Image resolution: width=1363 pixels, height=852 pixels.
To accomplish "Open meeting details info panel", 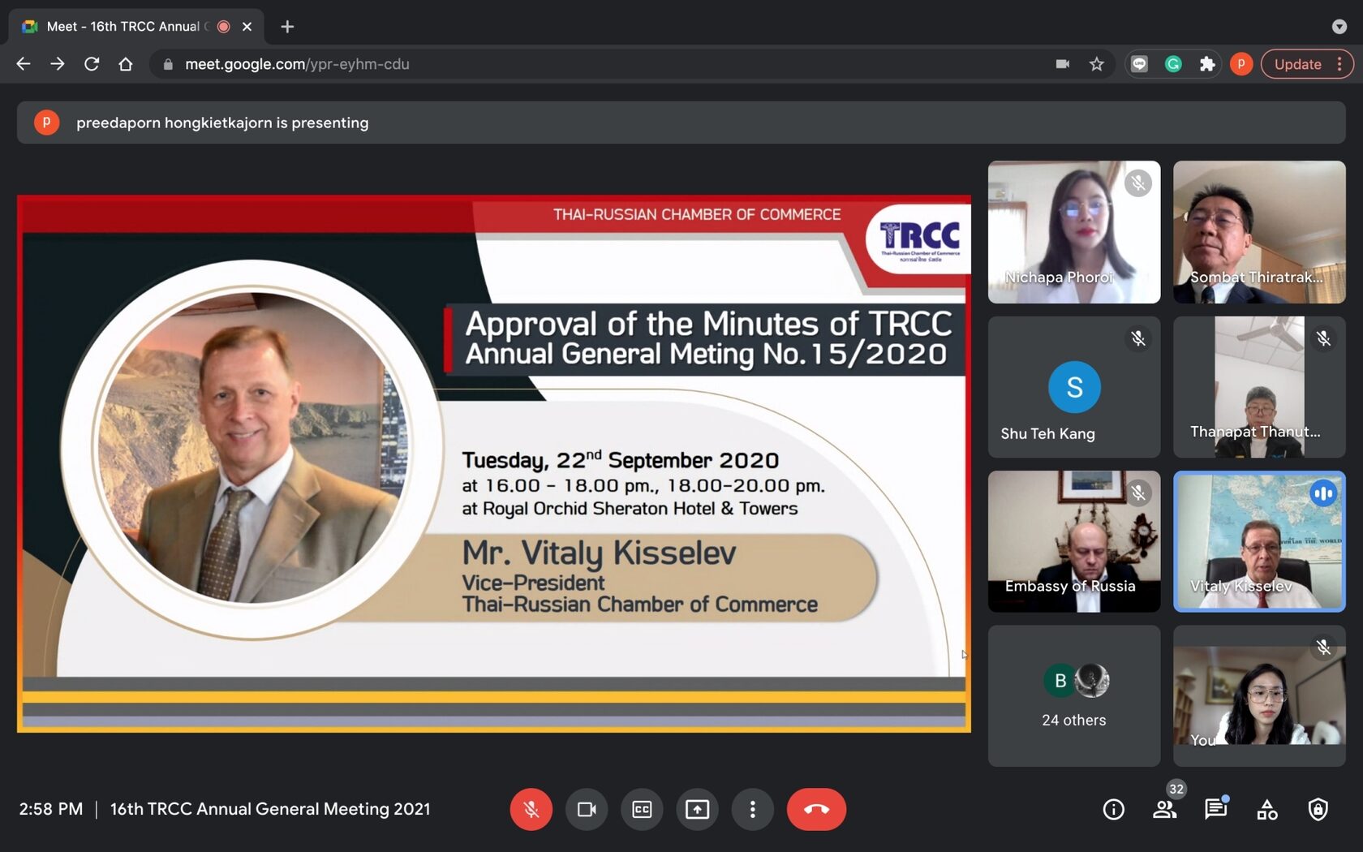I will (1114, 809).
